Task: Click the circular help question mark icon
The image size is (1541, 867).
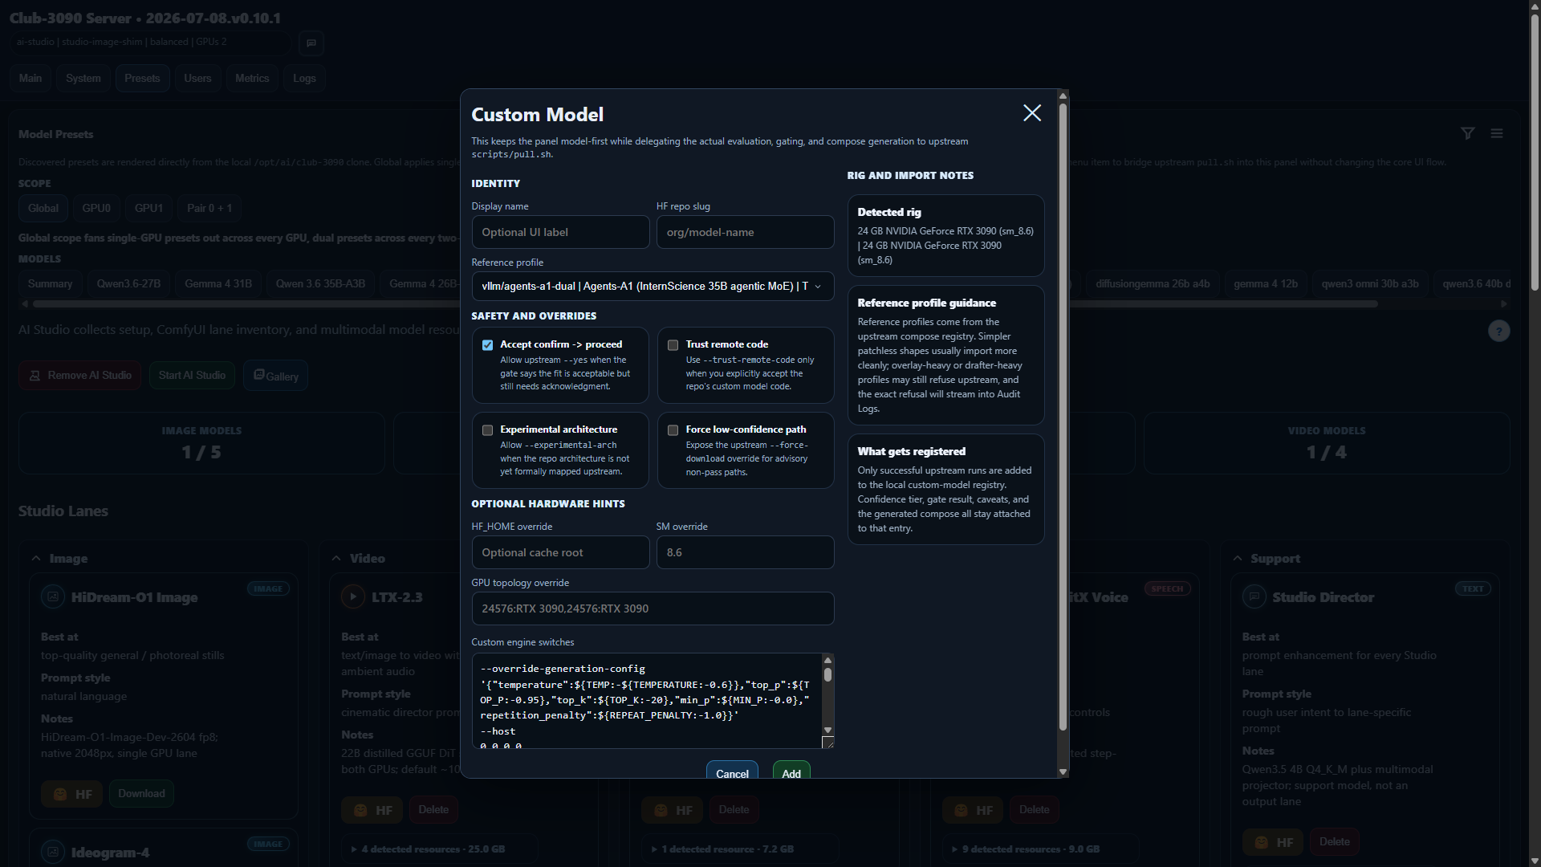Action: 1498,331
